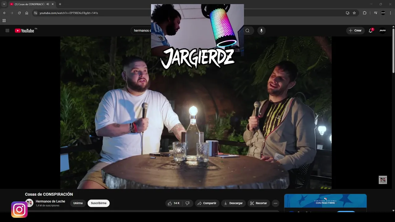Viewport: 395px width, 222px height.
Task: Go back to the previous page
Action: (4, 13)
